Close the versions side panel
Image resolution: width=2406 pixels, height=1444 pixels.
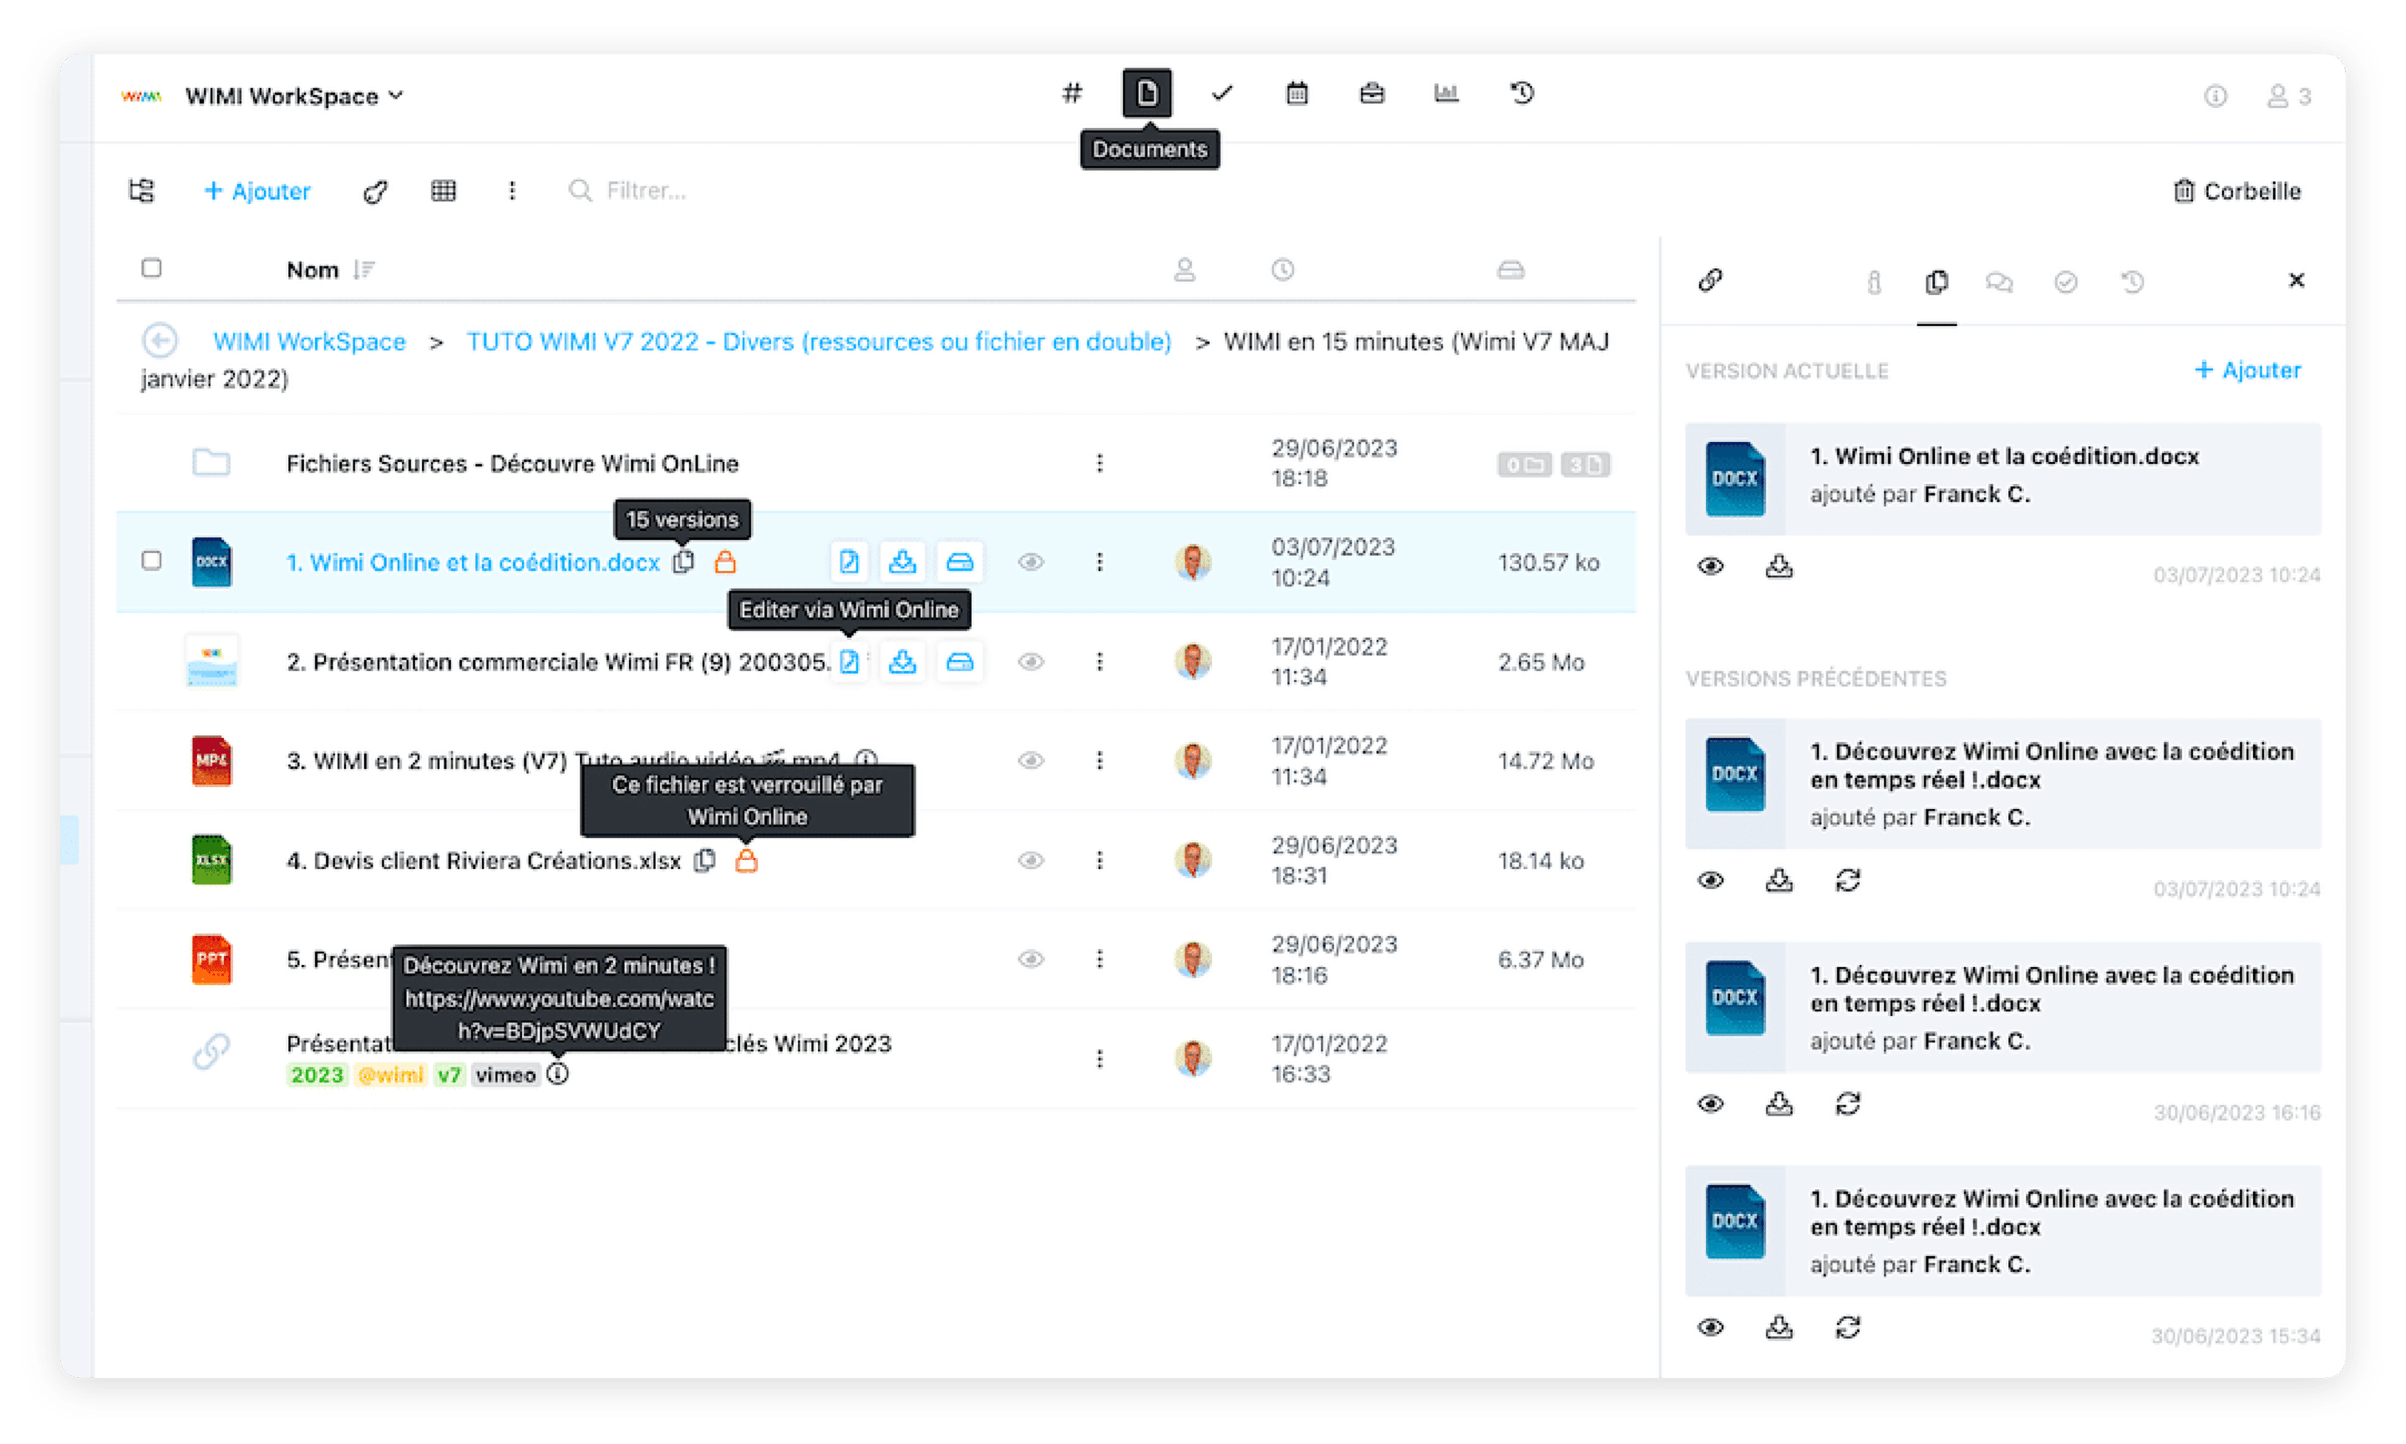[2296, 280]
